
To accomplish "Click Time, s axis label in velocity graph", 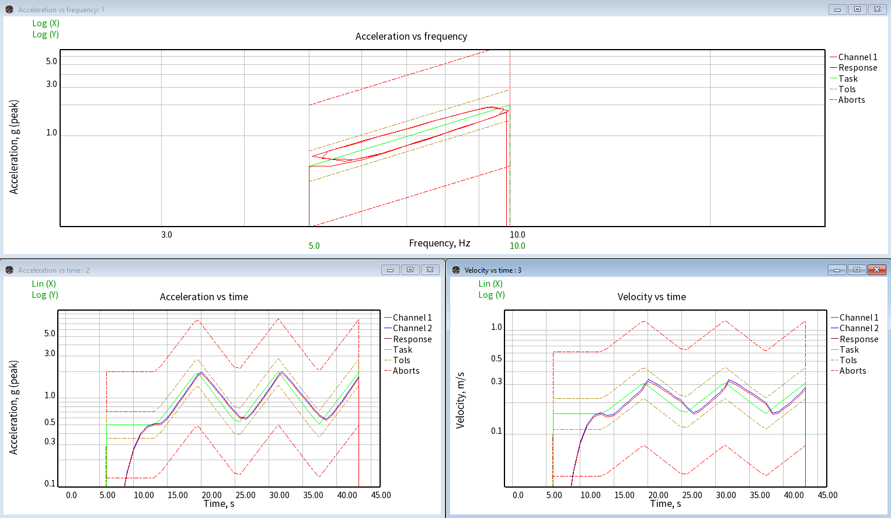I will tap(666, 503).
